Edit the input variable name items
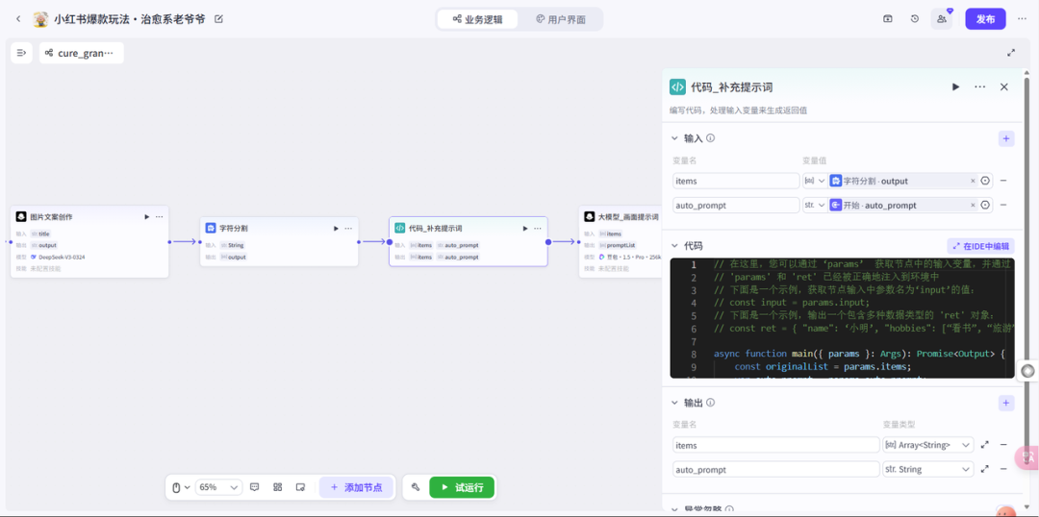 [x=736, y=181]
